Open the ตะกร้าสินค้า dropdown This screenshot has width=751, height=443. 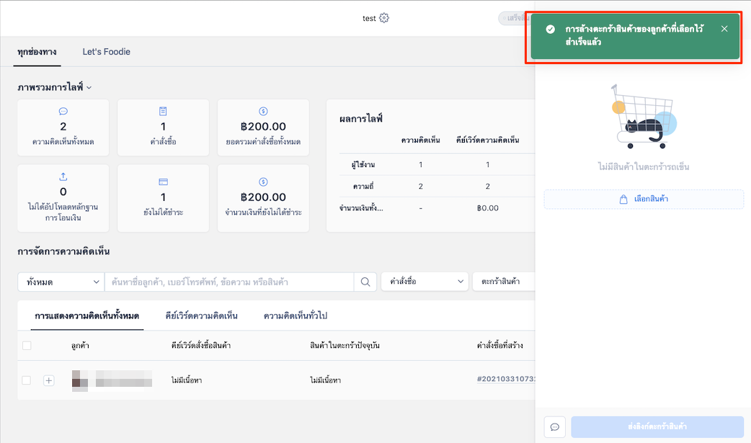[x=503, y=282]
